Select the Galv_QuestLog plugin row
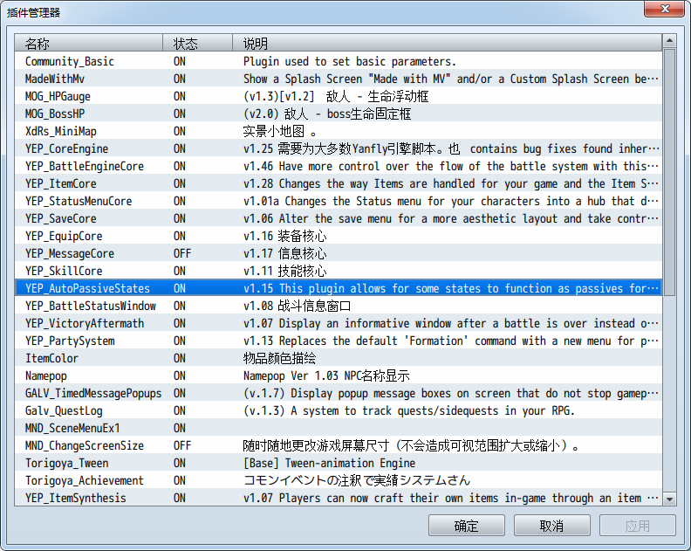 tap(338, 410)
